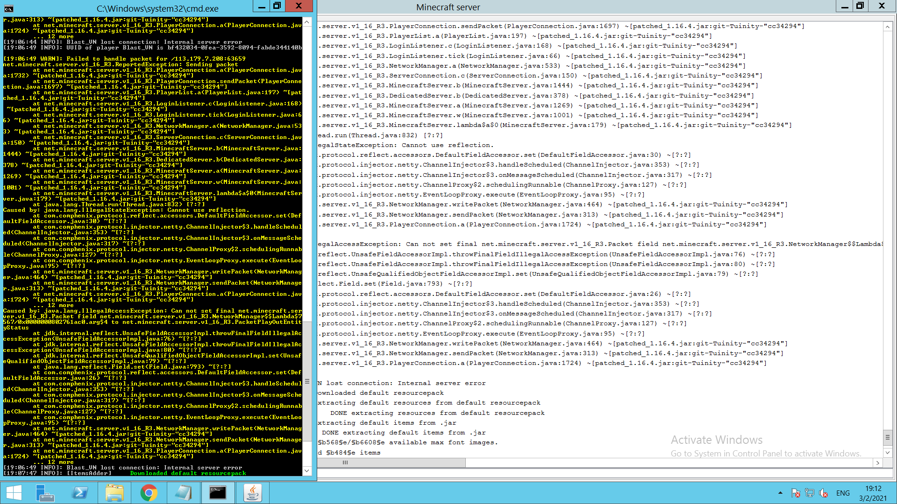The width and height of the screenshot is (897, 504).
Task: Click the muted speaker volume icon
Action: click(x=824, y=493)
